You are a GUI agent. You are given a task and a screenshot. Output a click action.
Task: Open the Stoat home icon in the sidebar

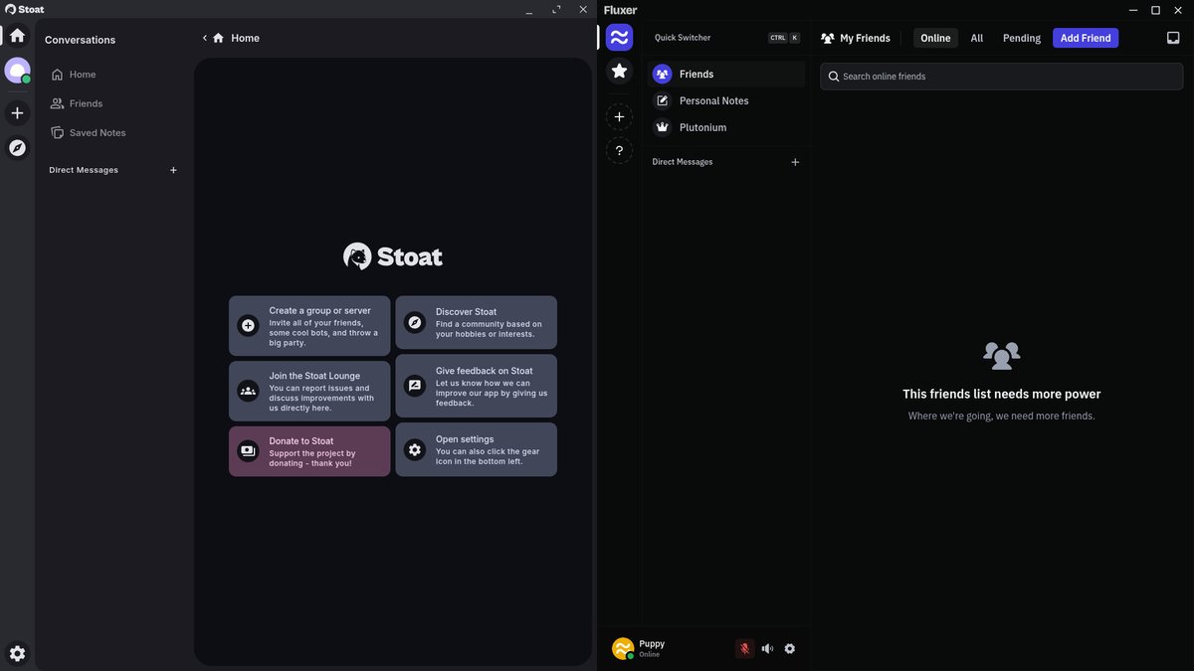pyautogui.click(x=17, y=36)
